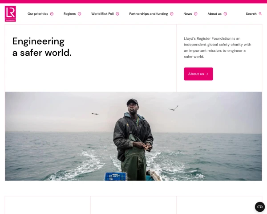Image resolution: width=267 pixels, height=214 pixels.
Task: Click the chevron circle beside Our priorities
Action: coord(52,14)
